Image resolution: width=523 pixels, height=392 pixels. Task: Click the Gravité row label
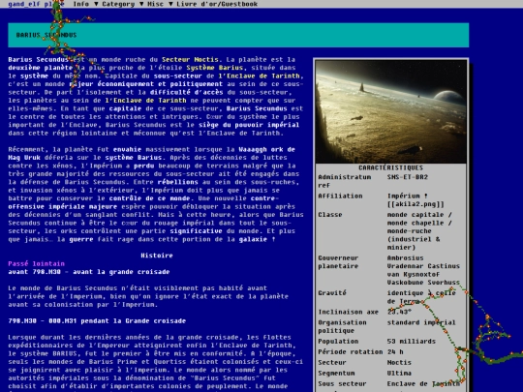click(x=332, y=293)
